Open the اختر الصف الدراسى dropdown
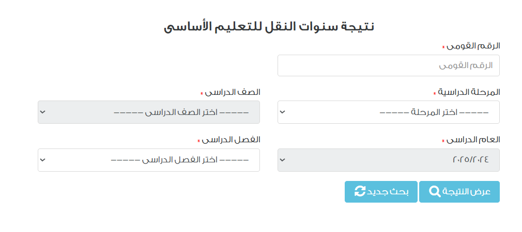 coord(149,112)
